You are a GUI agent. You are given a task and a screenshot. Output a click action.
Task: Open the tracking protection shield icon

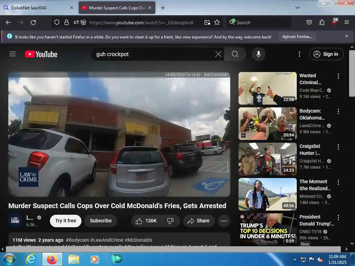point(57,22)
